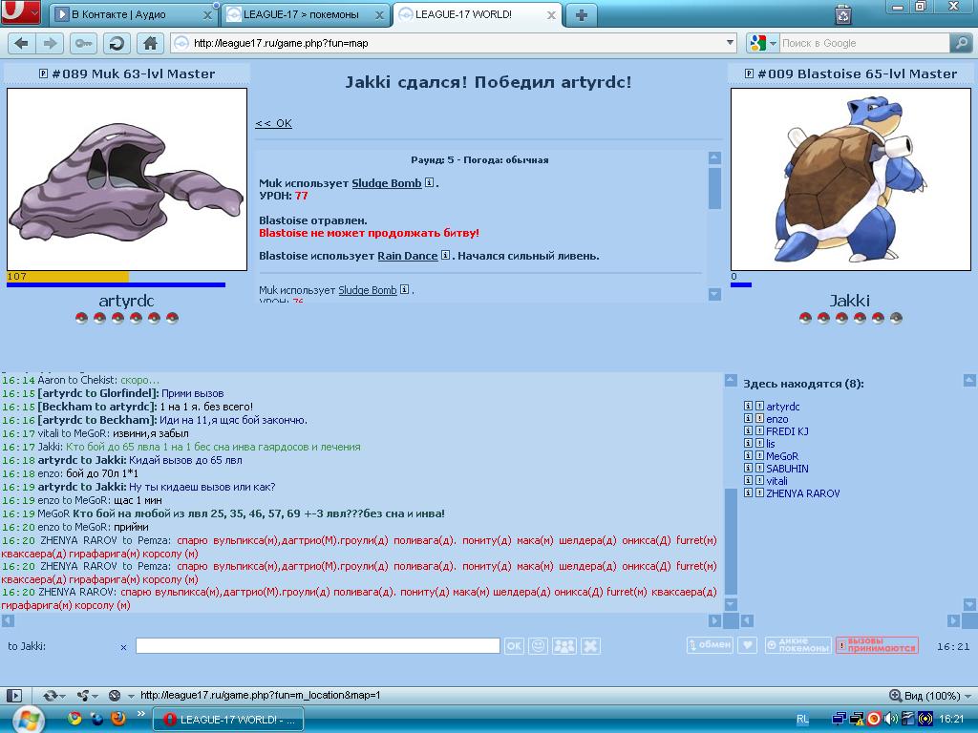Click the '<< OK' link
The image size is (978, 733).
pos(273,123)
